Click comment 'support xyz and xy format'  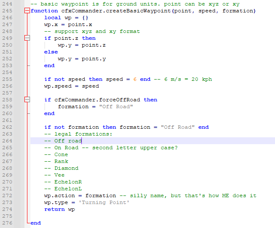click(x=92, y=31)
